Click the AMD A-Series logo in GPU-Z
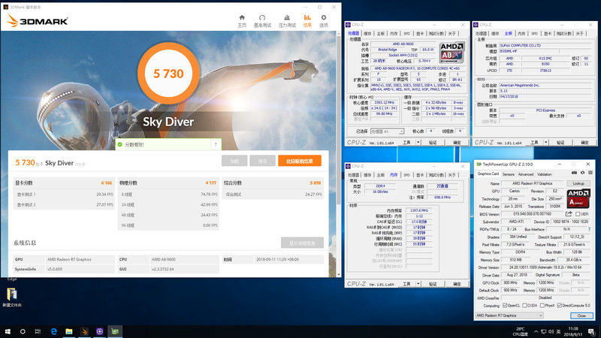 tap(578, 198)
